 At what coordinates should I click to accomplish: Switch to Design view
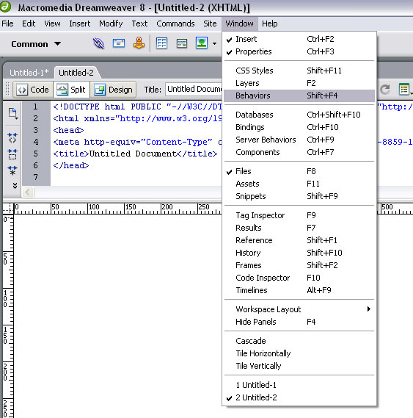[x=114, y=90]
